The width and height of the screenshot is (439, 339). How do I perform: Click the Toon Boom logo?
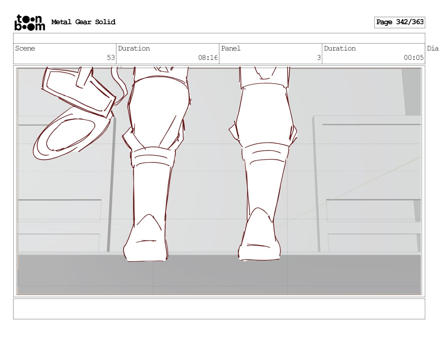[x=30, y=23]
